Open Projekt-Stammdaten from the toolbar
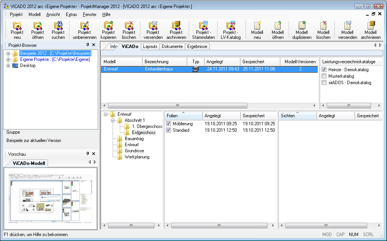 (x=203, y=30)
